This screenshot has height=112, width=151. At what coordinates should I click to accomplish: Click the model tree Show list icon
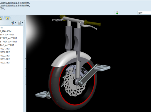point(19,23)
